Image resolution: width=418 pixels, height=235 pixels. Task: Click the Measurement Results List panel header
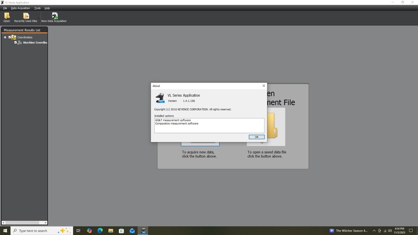(25, 30)
